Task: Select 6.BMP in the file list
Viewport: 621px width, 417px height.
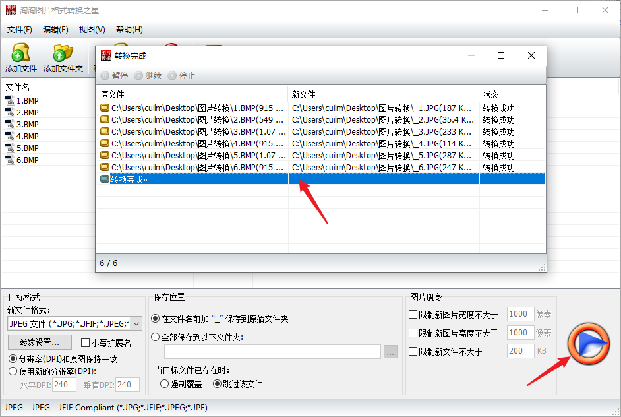Action: [x=26, y=160]
